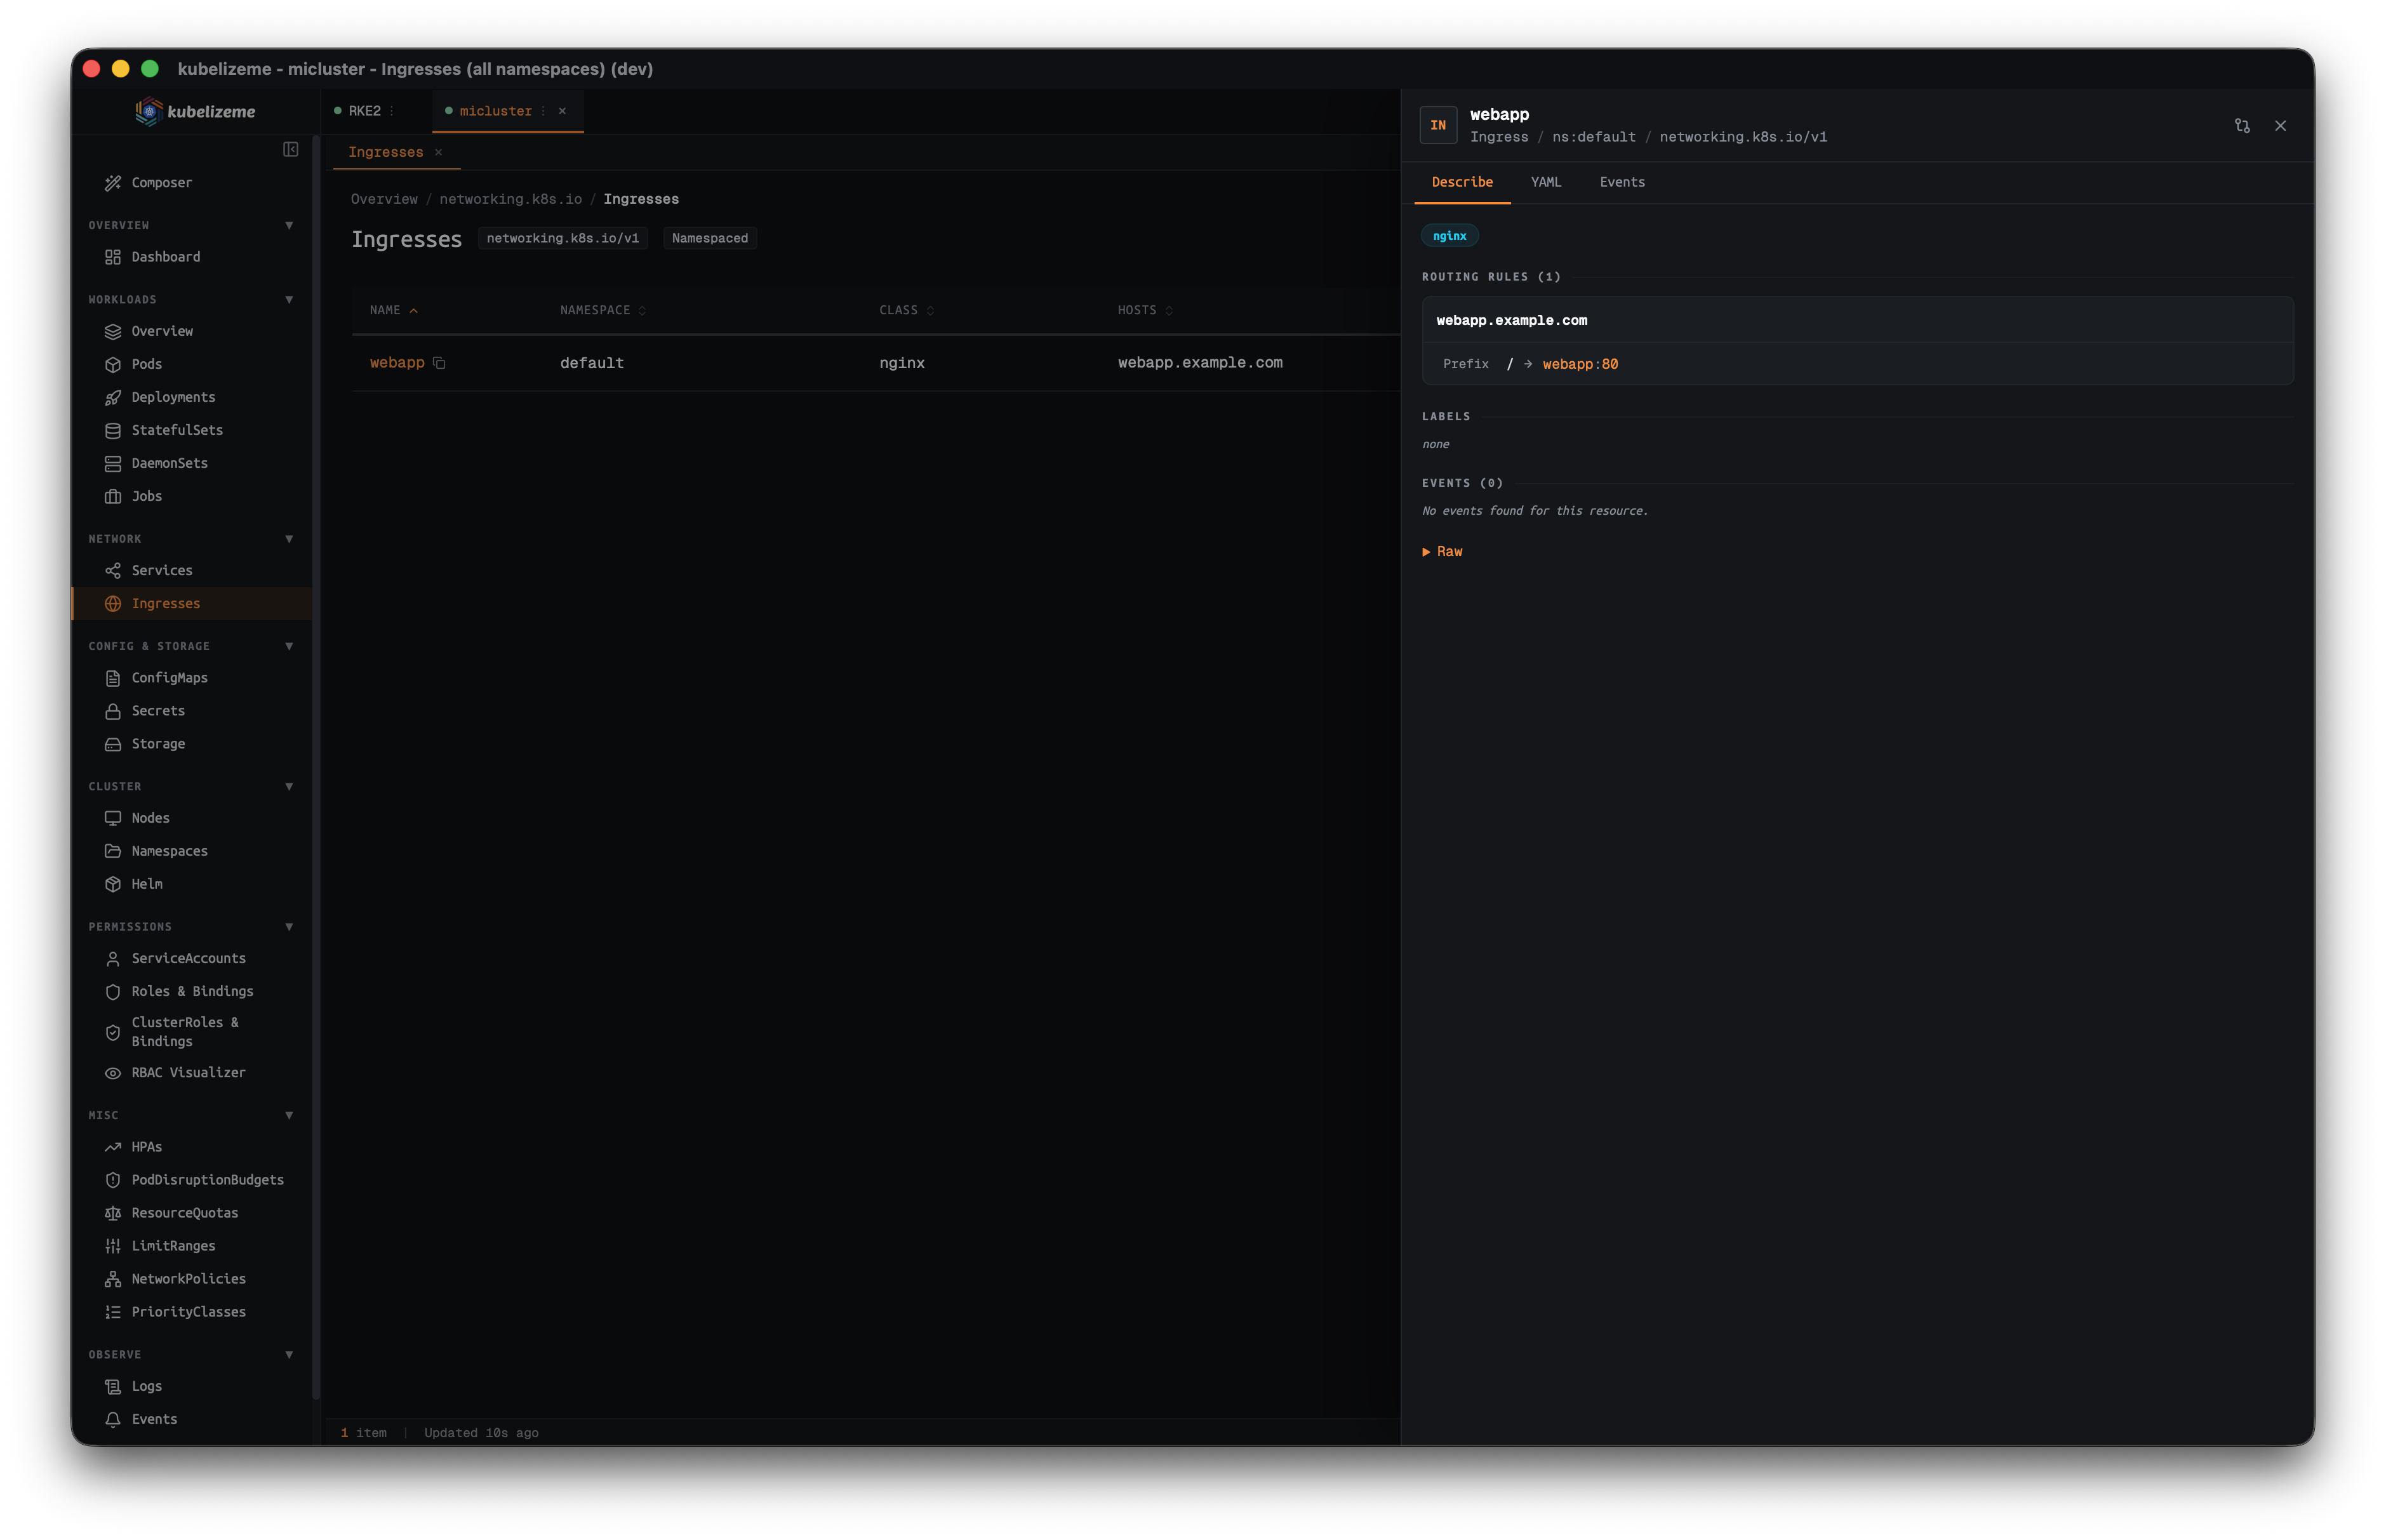Open StatefulSets database icon
This screenshot has width=2386, height=1540.
click(x=113, y=431)
